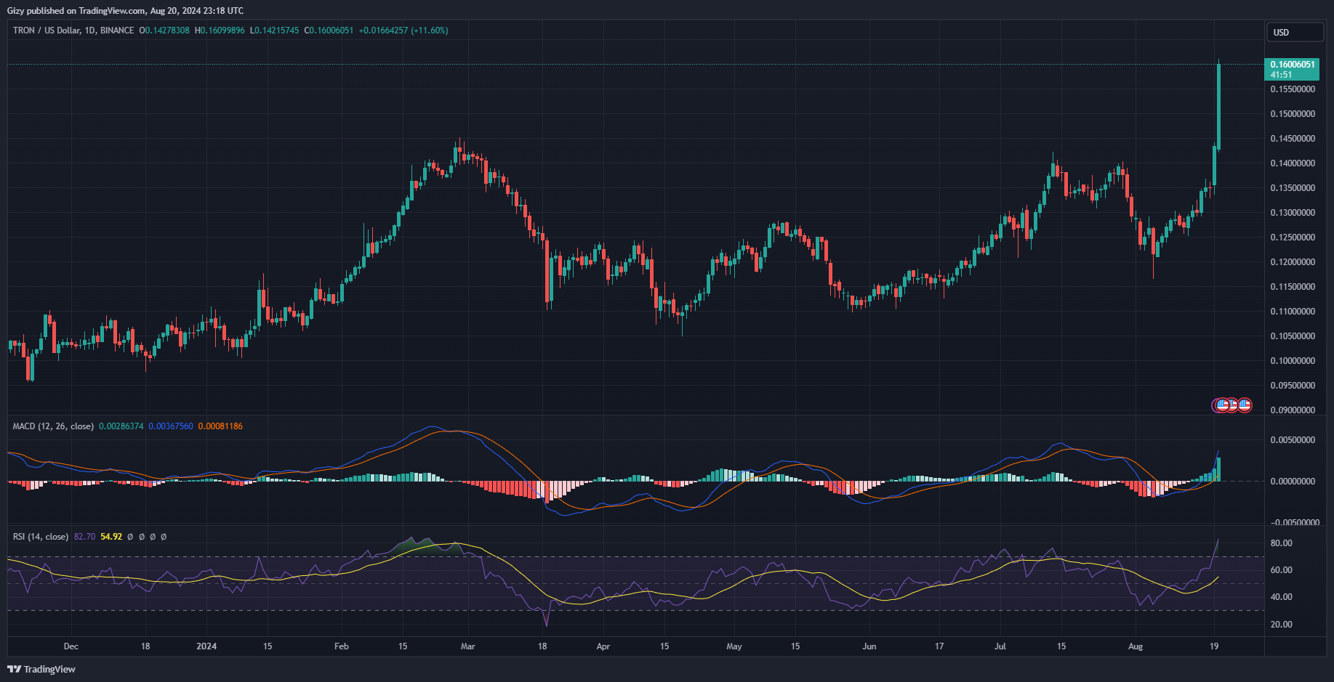
Task: Click the MACD signal value 0.00081186
Action: pyautogui.click(x=220, y=426)
